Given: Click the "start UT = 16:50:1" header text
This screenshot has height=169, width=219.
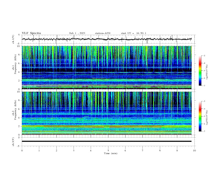Looking at the screenshot, I should coord(134,33).
